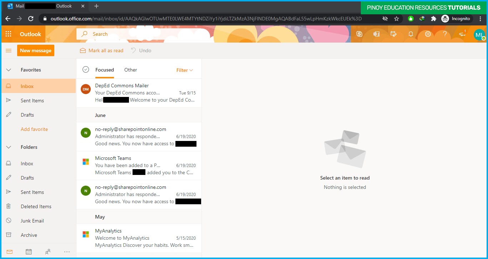This screenshot has width=488, height=259.
Task: Open the Help question mark
Action: pyautogui.click(x=445, y=34)
